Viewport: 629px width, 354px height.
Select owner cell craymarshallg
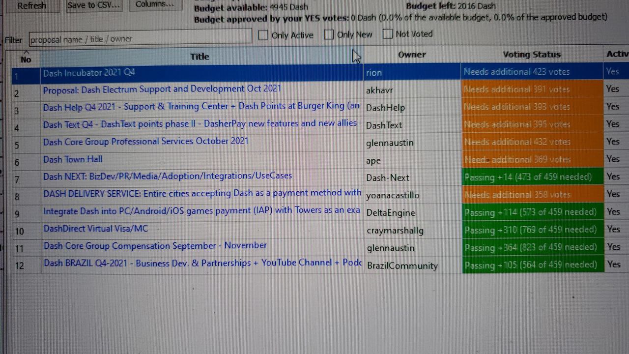(412, 230)
